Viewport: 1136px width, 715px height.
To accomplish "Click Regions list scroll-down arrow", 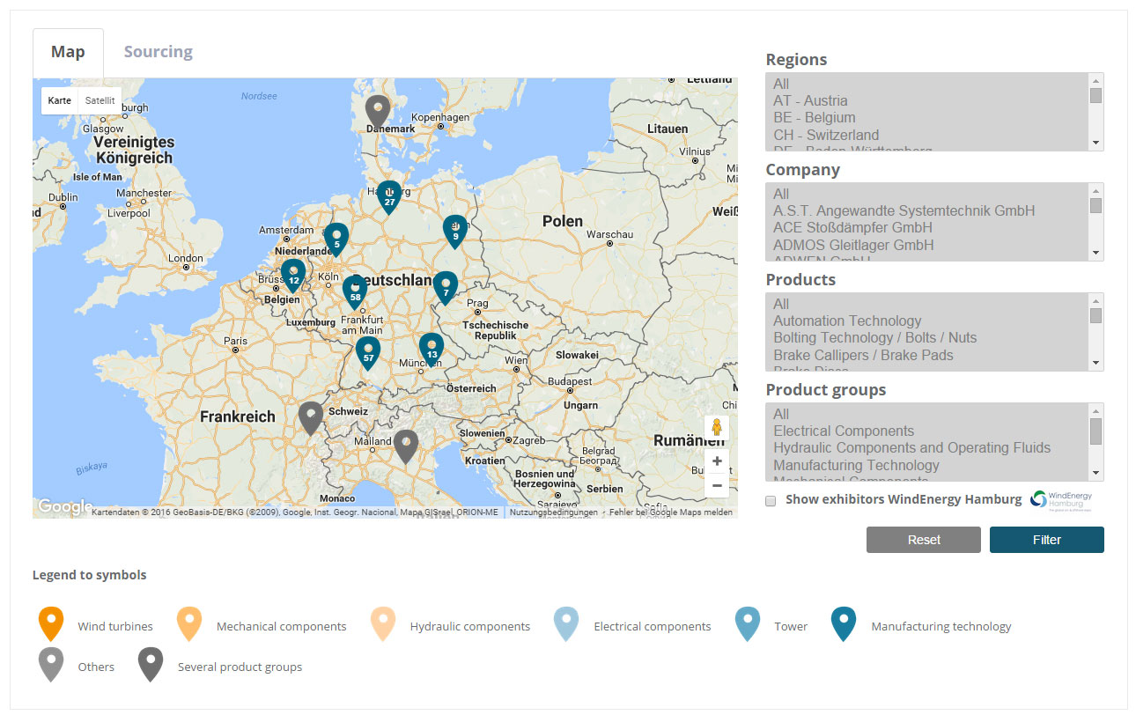I will pyautogui.click(x=1095, y=143).
